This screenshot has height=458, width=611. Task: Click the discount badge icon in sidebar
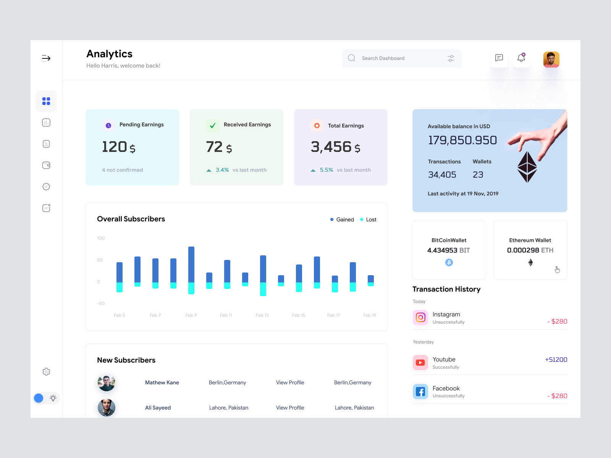pyautogui.click(x=46, y=186)
